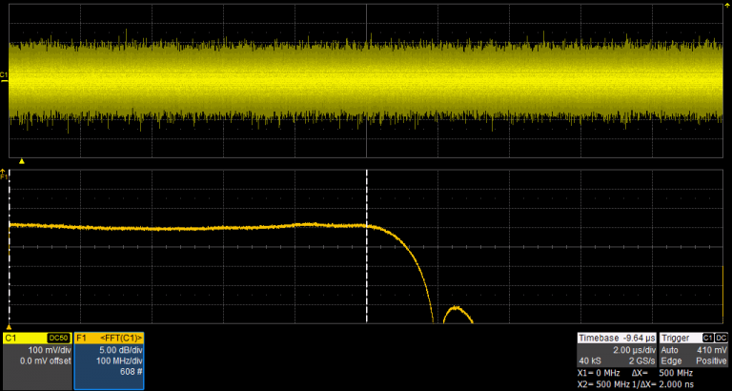Click the DC50 coupling badge in the C1 box
Image resolution: width=732 pixels, height=391 pixels.
pos(59,339)
